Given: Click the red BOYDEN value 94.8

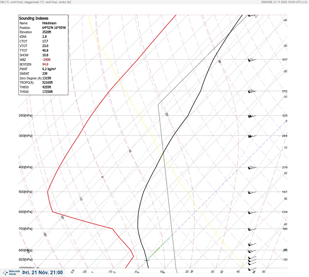Looking at the screenshot, I should click(45, 64).
